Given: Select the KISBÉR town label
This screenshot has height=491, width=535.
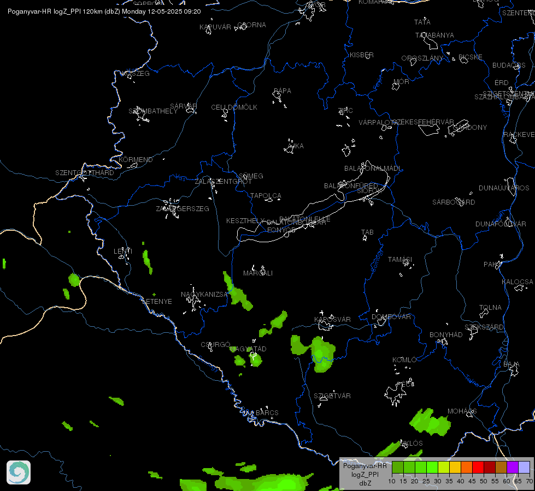Looking at the screenshot, I should 362,55.
